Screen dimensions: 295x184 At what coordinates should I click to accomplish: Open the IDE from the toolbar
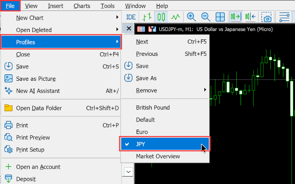click(x=131, y=17)
